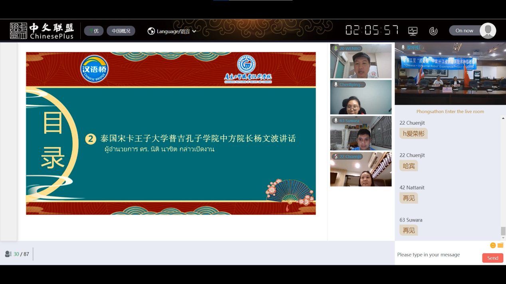Image resolution: width=506 pixels, height=284 pixels.
Task: Open the screen monitor icon
Action: (413, 31)
